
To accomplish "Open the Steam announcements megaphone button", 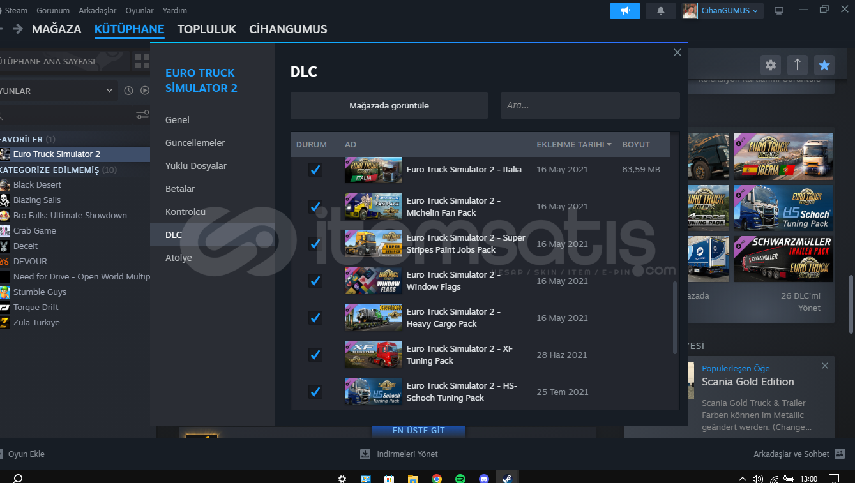I will coord(624,11).
